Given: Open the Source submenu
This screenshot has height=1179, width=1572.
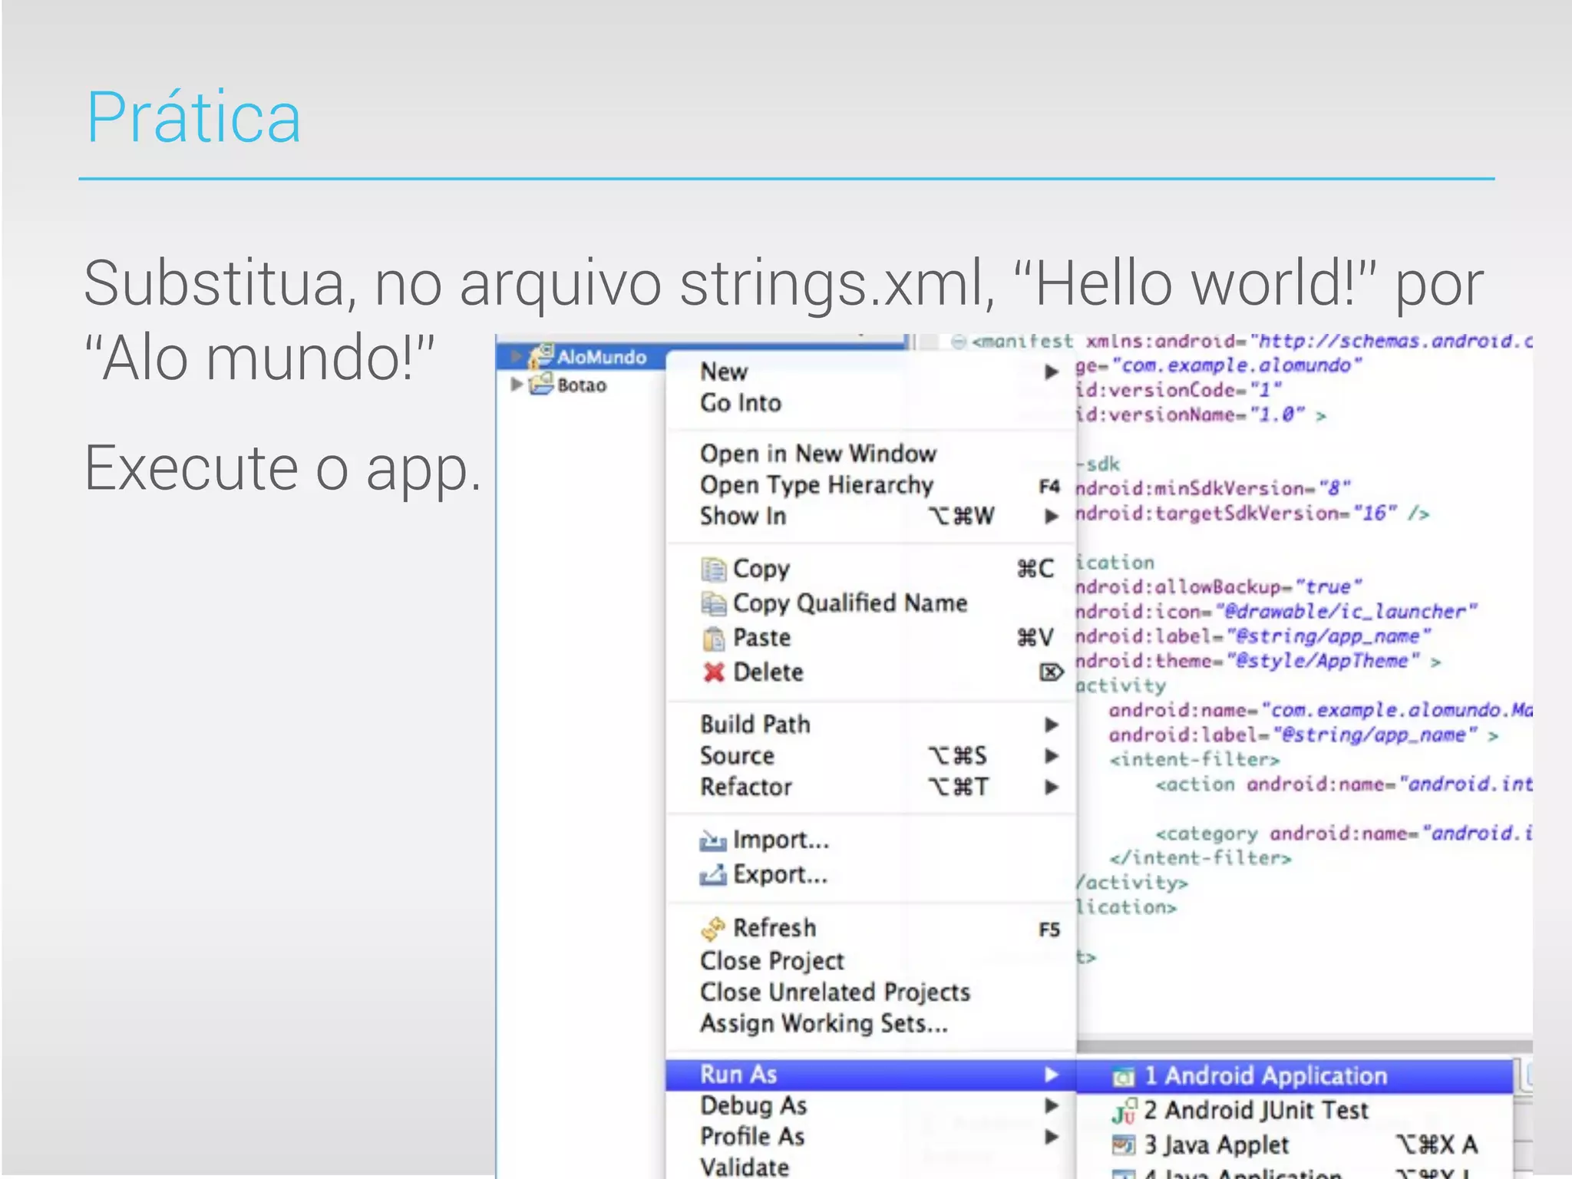Looking at the screenshot, I should 871,756.
